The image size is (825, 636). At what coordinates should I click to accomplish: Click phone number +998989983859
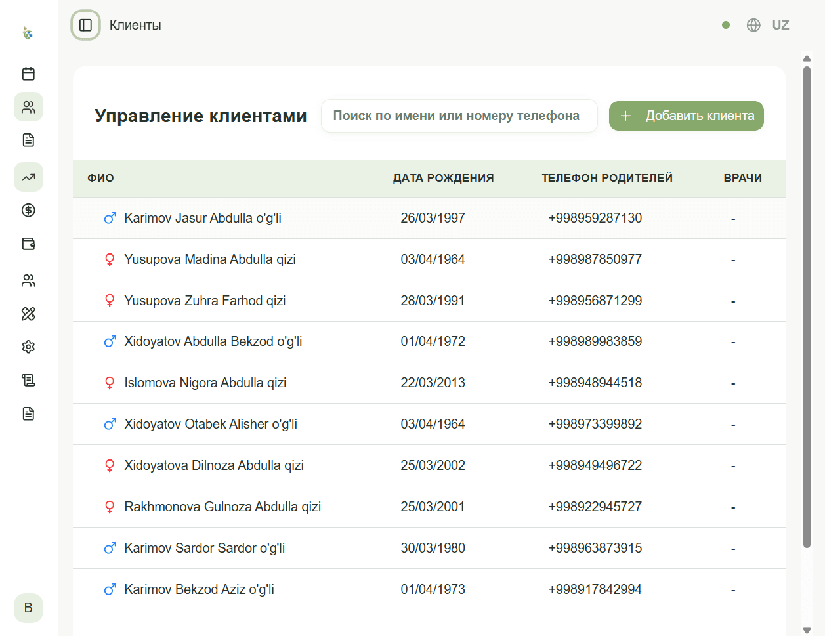point(595,341)
